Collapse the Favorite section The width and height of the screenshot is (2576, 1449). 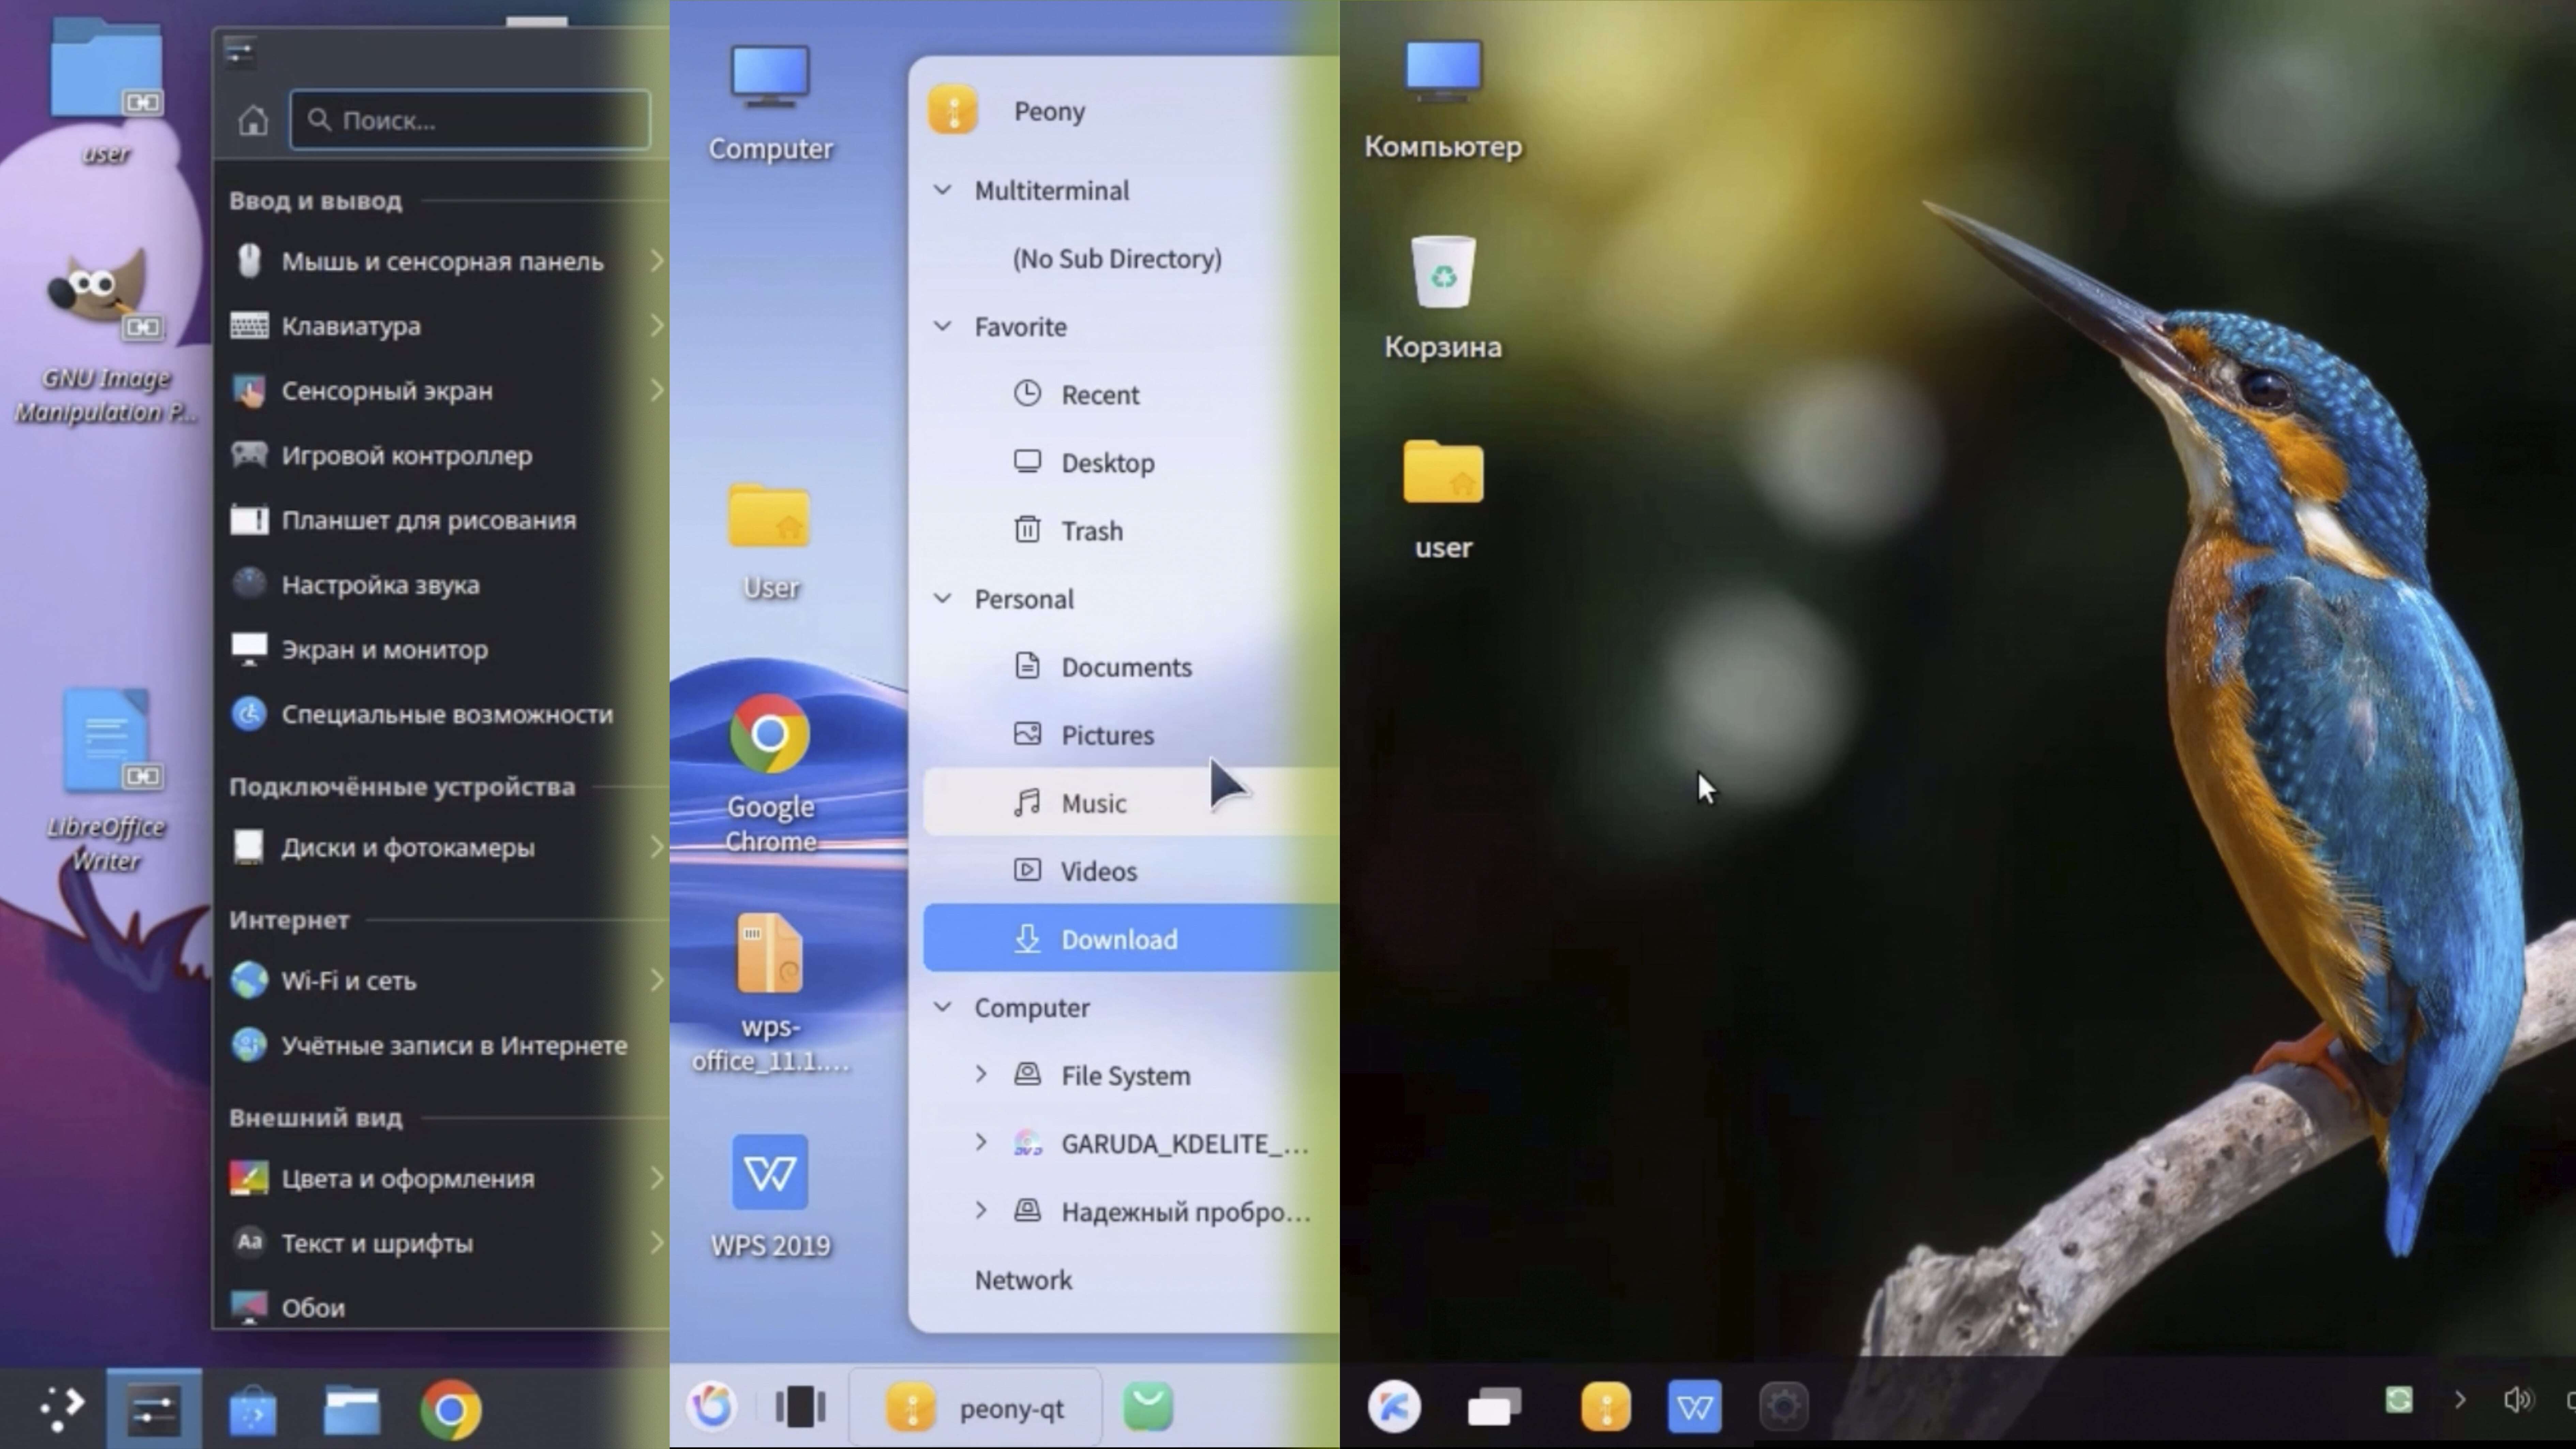tap(942, 326)
